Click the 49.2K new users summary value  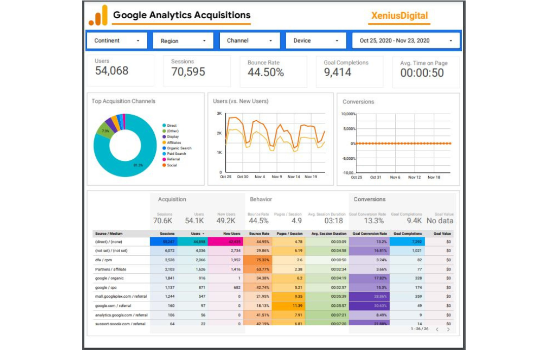(x=226, y=221)
